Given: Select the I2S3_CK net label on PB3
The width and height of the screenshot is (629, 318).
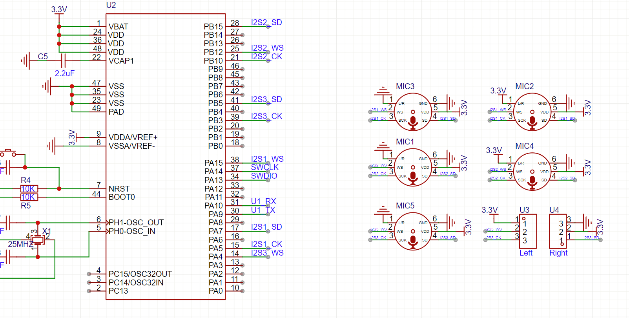Looking at the screenshot, I should click(266, 116).
